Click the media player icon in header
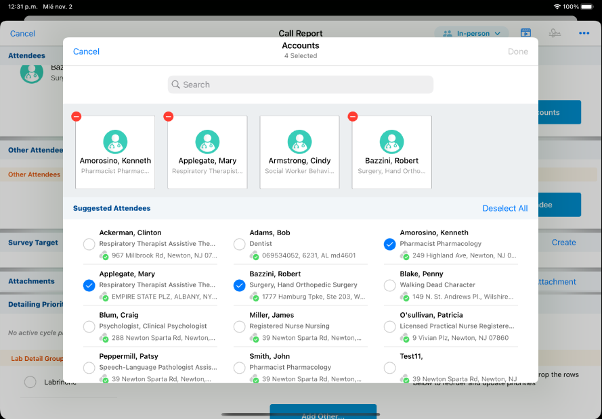This screenshot has height=419, width=602. (525, 33)
